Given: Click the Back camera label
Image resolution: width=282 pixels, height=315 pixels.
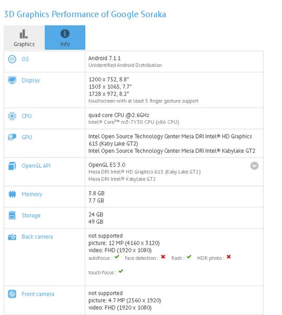Looking at the screenshot, I should coord(37,237).
